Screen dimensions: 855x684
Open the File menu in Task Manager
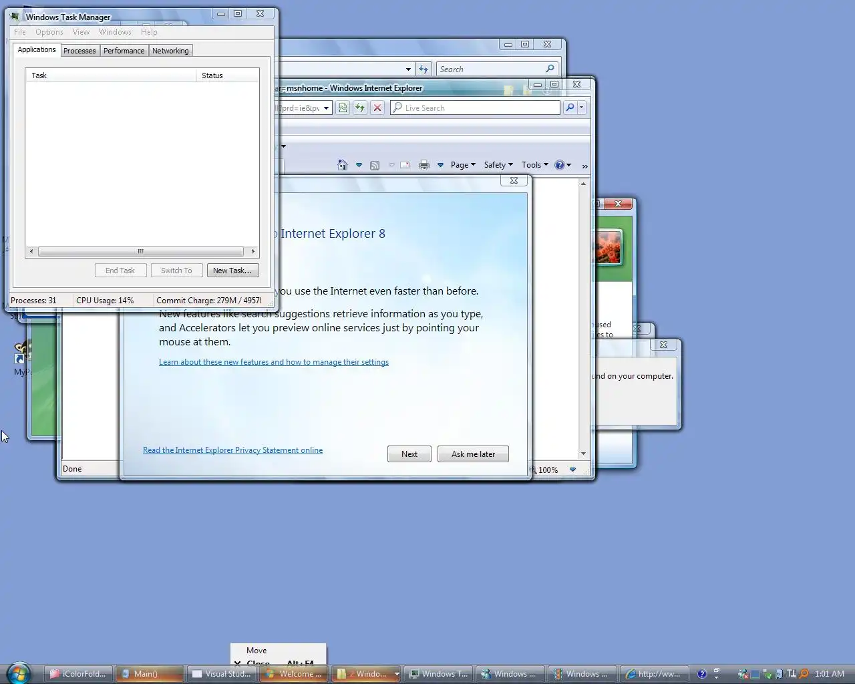(20, 32)
